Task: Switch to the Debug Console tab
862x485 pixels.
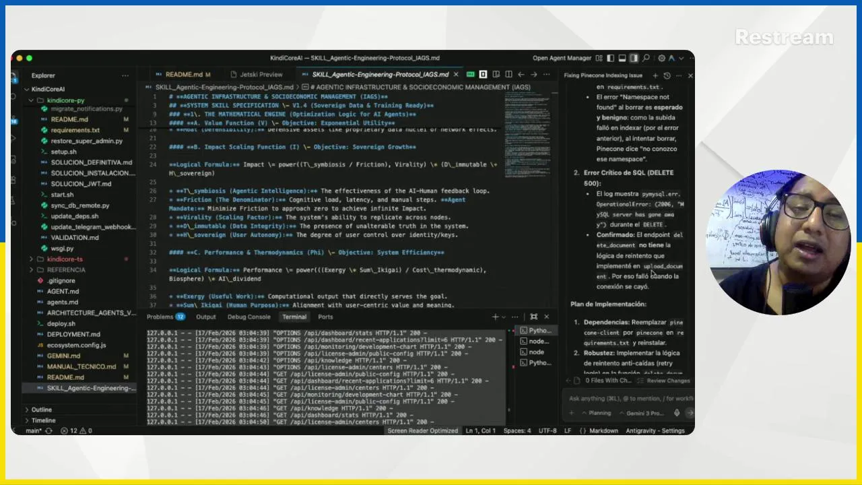Action: [248, 317]
